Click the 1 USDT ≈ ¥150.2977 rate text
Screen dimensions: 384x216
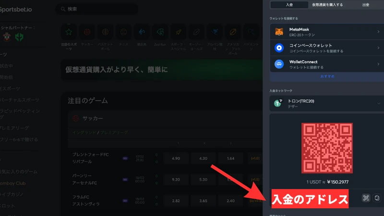tap(327, 182)
